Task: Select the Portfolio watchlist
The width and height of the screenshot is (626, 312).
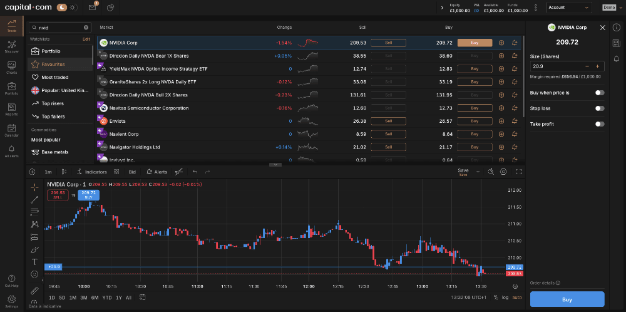Action: tap(60, 51)
